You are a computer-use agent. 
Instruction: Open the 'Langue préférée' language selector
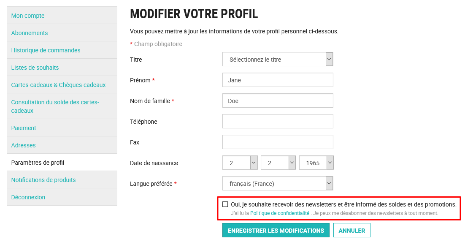[277, 183]
